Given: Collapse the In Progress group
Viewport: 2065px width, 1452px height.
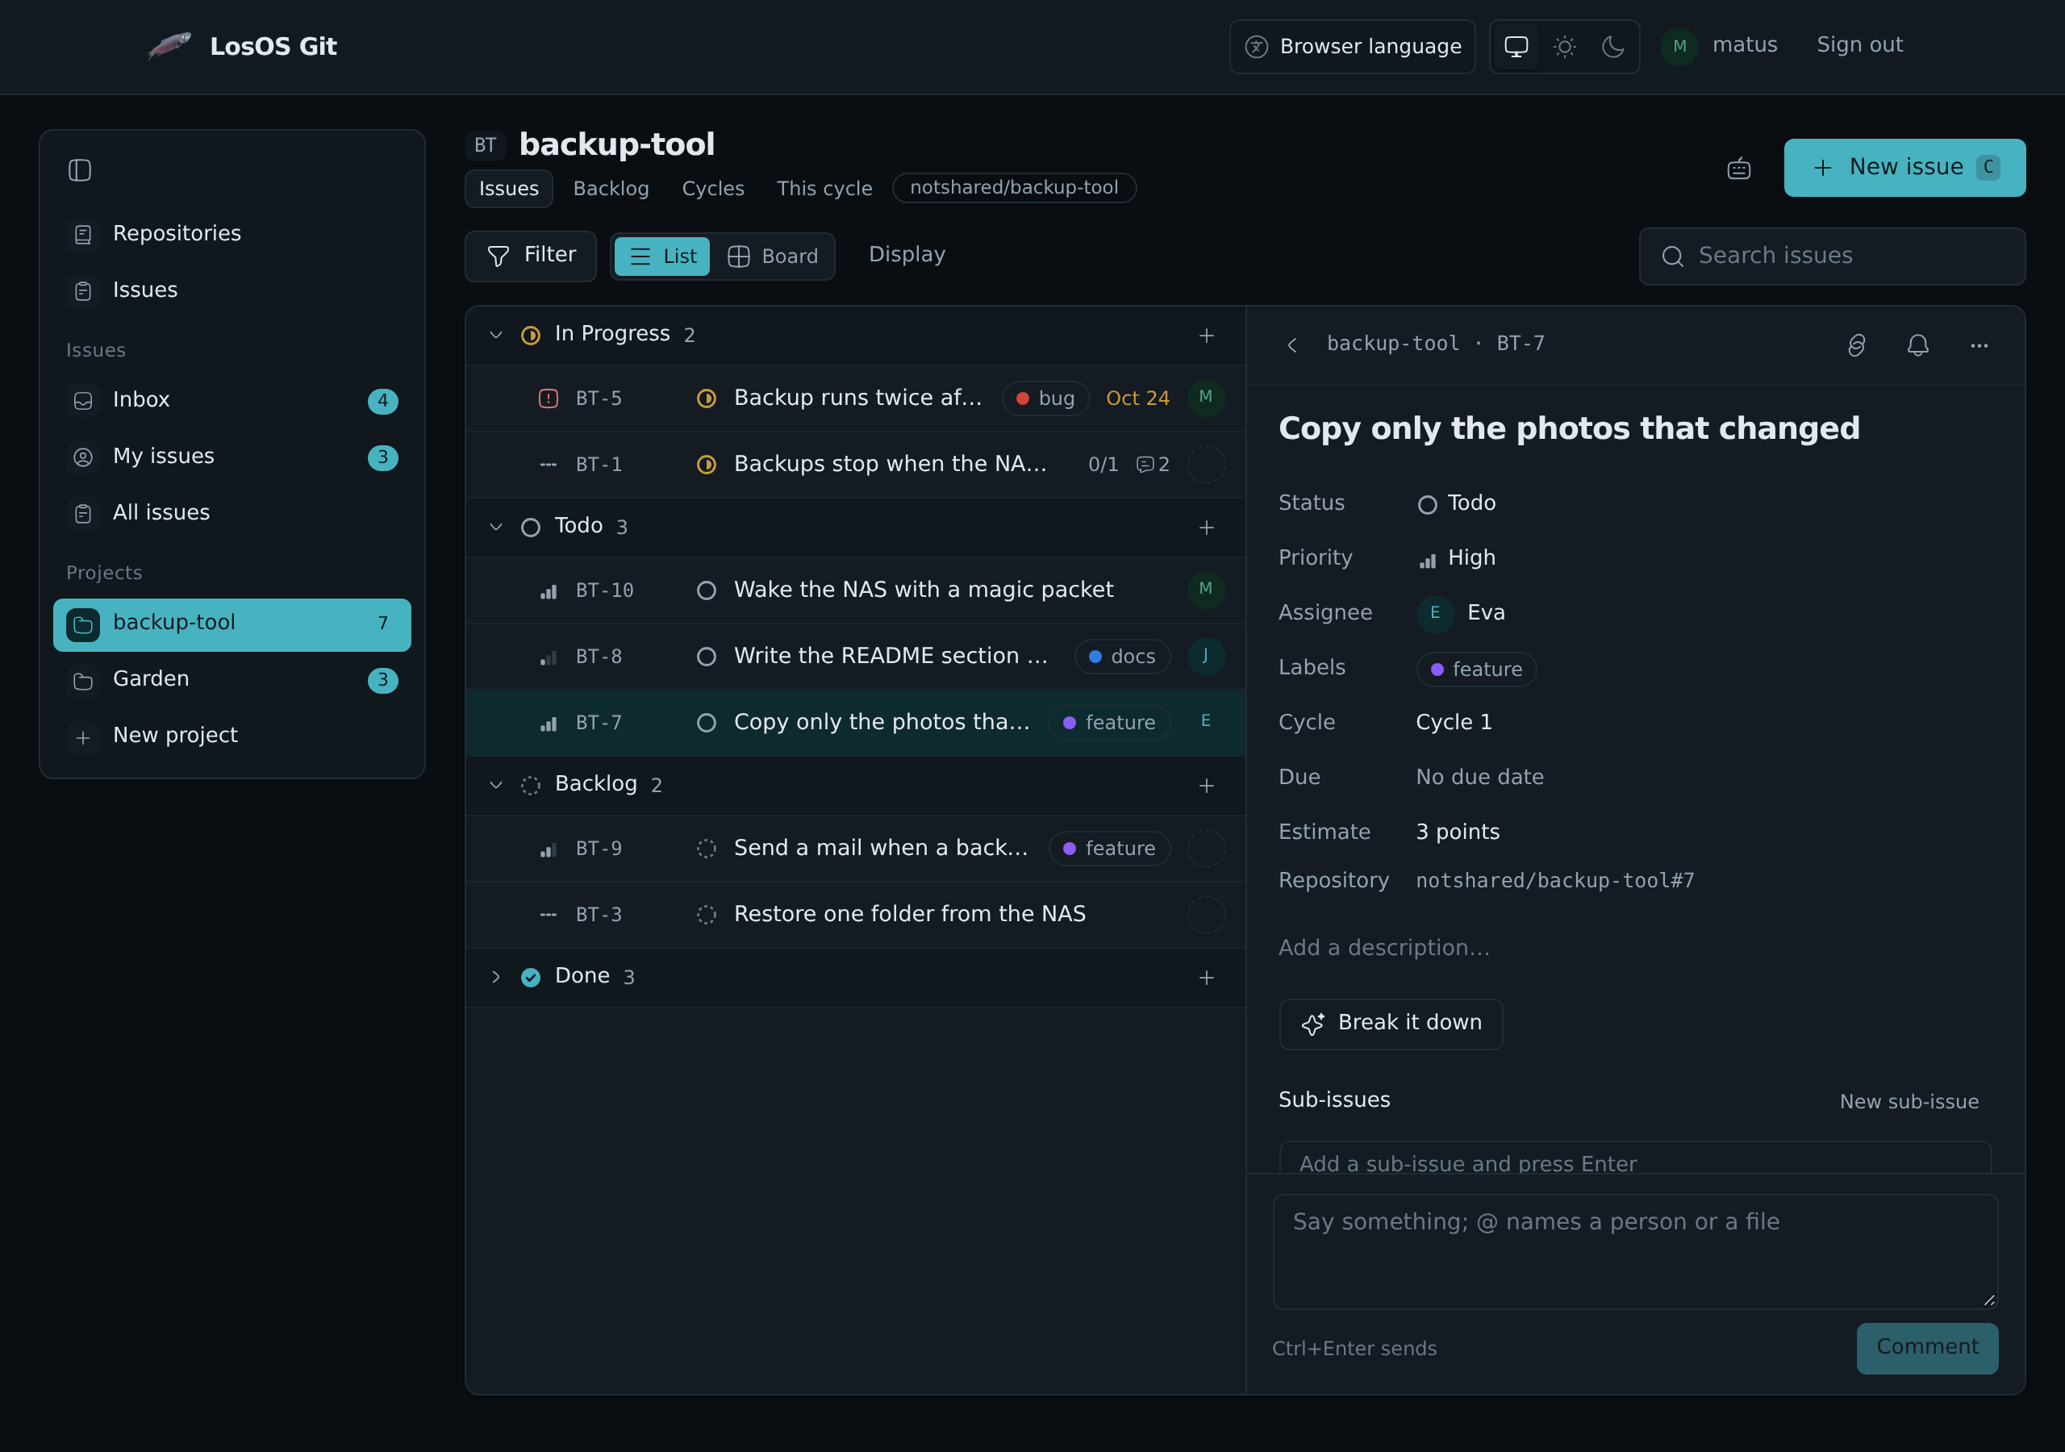Looking at the screenshot, I should [495, 335].
